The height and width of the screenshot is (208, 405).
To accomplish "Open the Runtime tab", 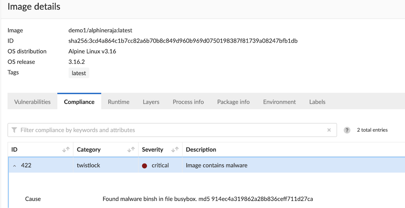I will 118,101.
